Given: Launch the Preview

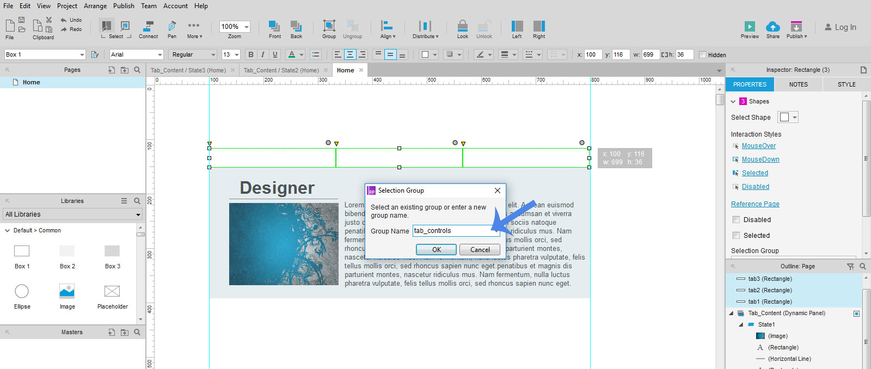Looking at the screenshot, I should coord(750,29).
